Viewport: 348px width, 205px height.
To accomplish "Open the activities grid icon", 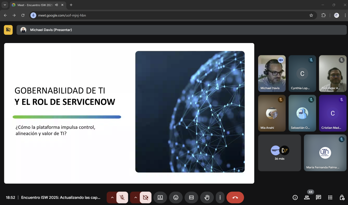I will tap(330, 198).
